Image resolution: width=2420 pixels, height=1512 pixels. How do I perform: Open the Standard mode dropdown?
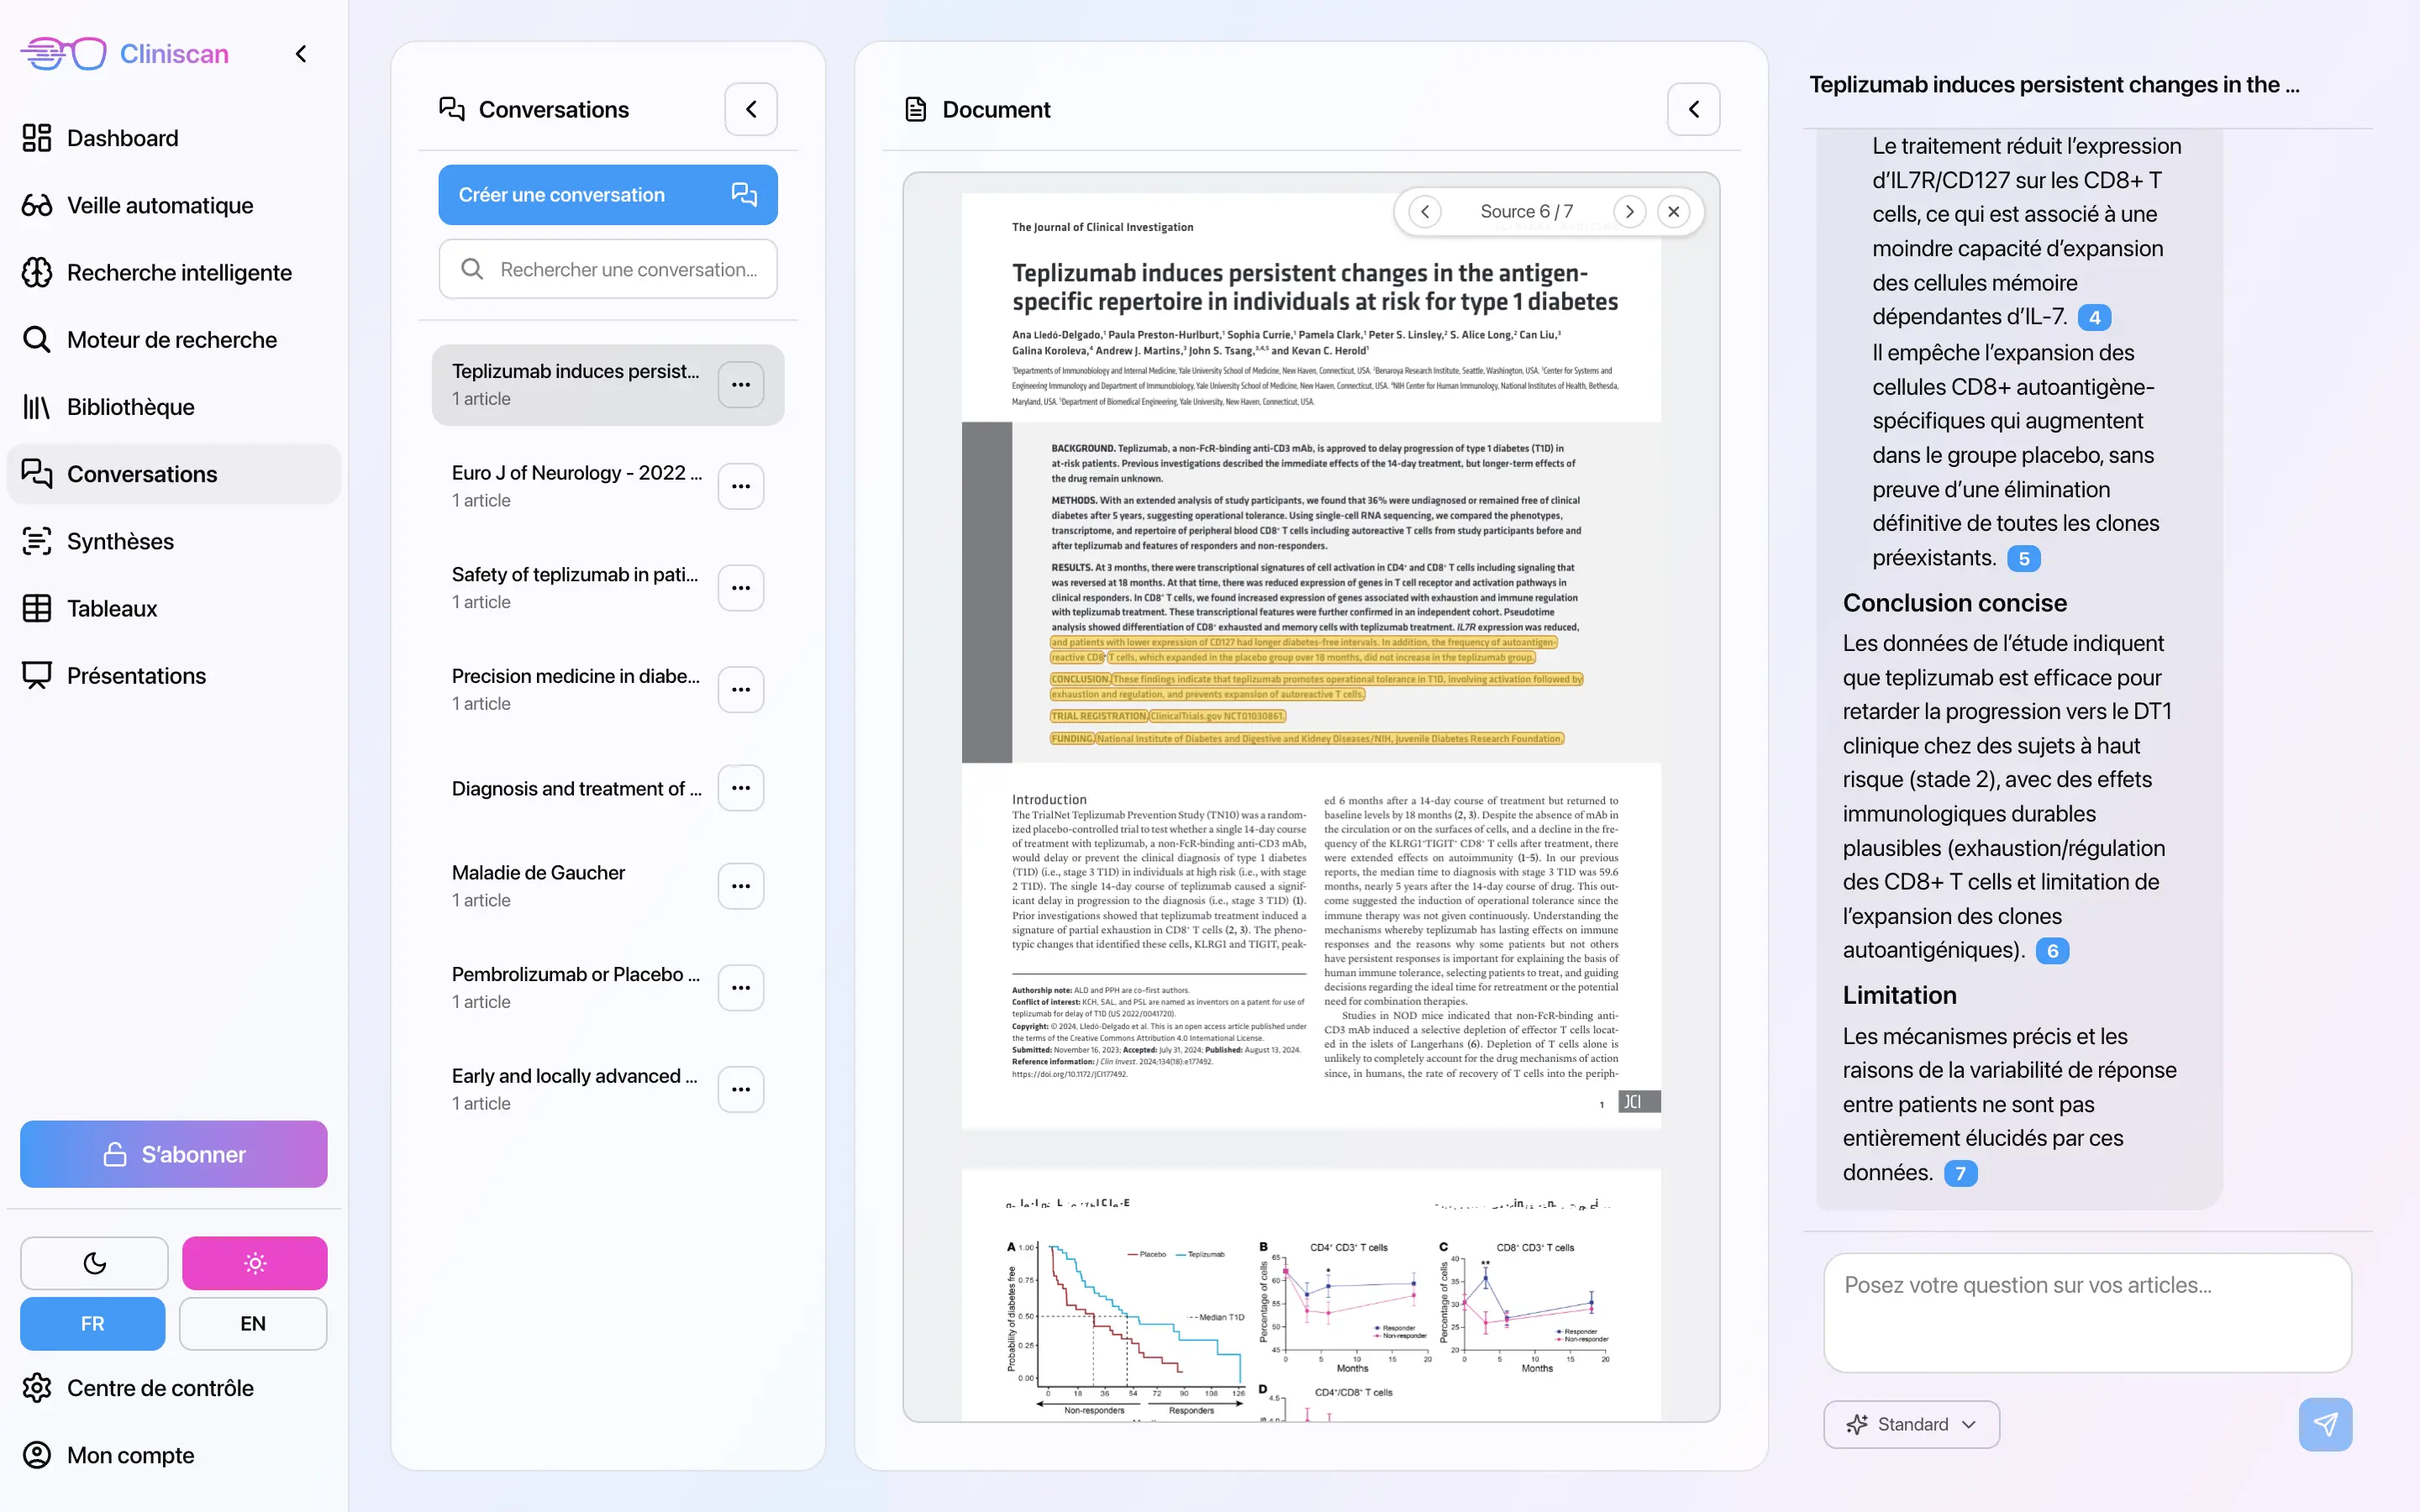pos(1910,1424)
